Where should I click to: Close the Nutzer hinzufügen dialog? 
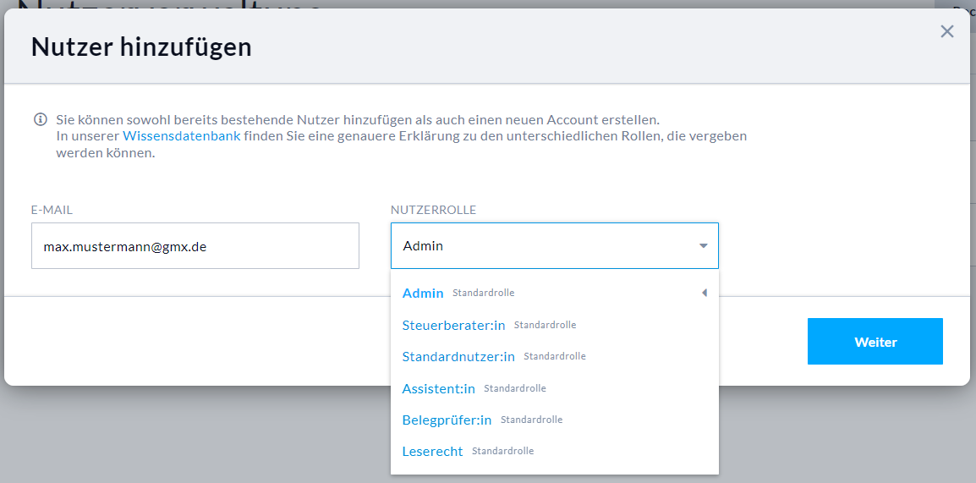coord(946,32)
